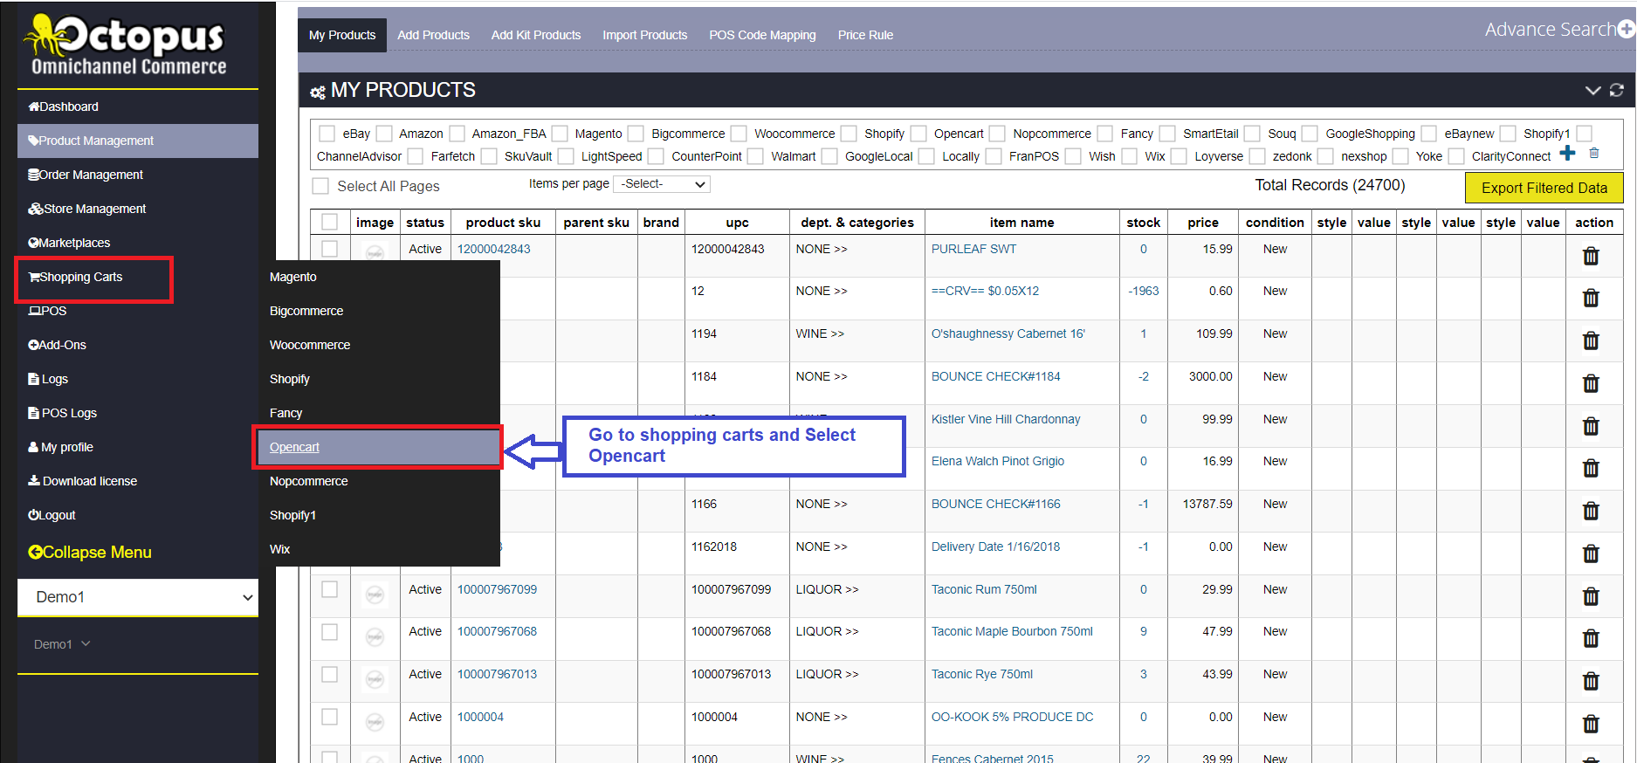Tick the row checkbox for OO-KOOK 5% PRODUCE DC
1637x763 pixels.
[329, 717]
